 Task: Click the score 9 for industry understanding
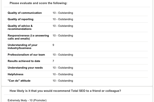(53, 45)
